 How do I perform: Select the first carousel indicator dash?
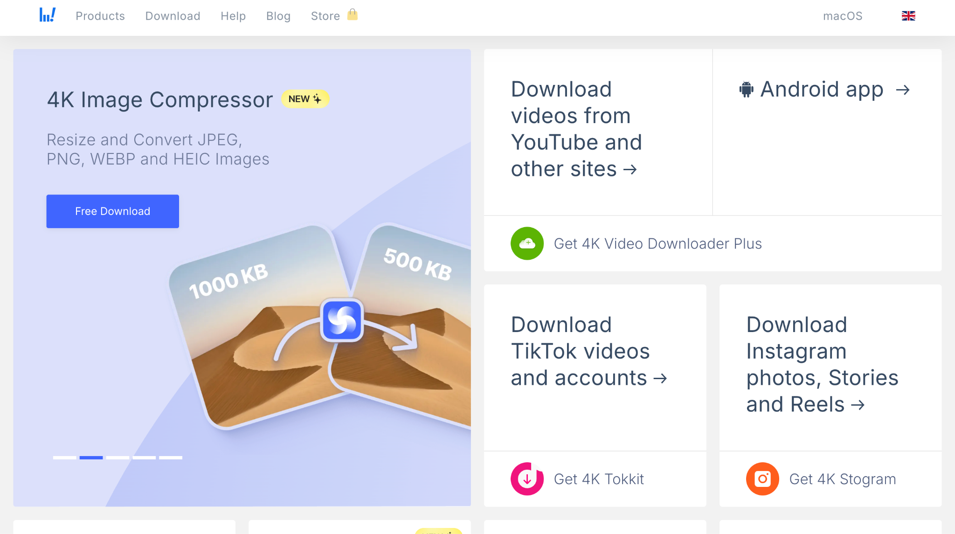64,458
